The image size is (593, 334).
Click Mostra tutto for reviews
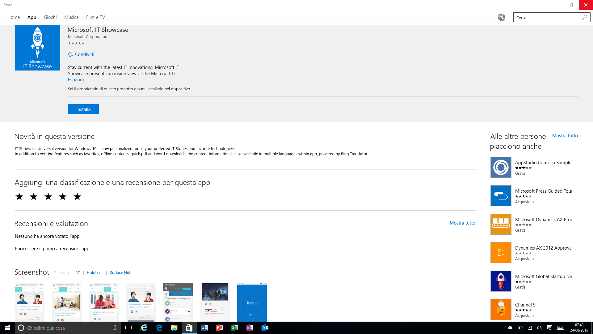point(462,223)
